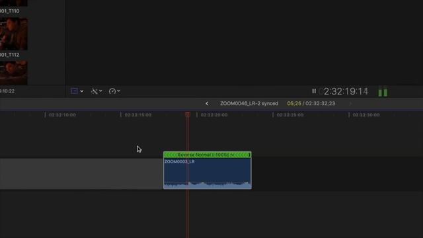This screenshot has width=423, height=238.
Task: Click the retime handle at green bar's right end
Action: coord(249,155)
